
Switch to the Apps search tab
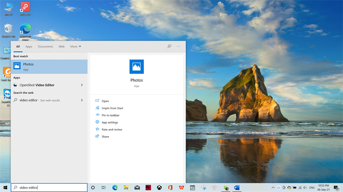[x=29, y=47]
